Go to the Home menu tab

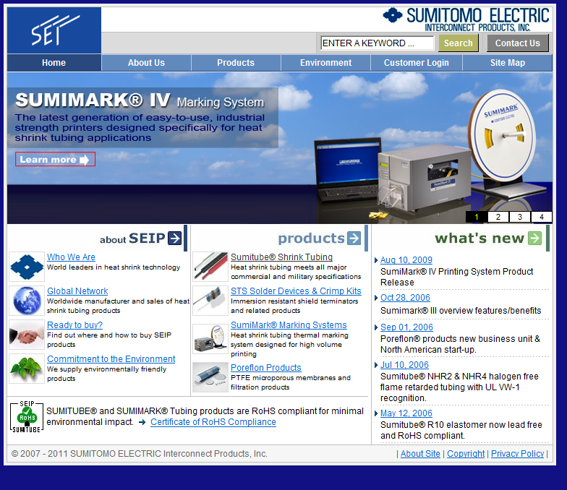pyautogui.click(x=54, y=63)
